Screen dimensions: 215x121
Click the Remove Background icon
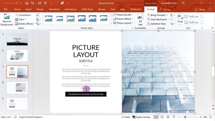[x=7, y=19]
